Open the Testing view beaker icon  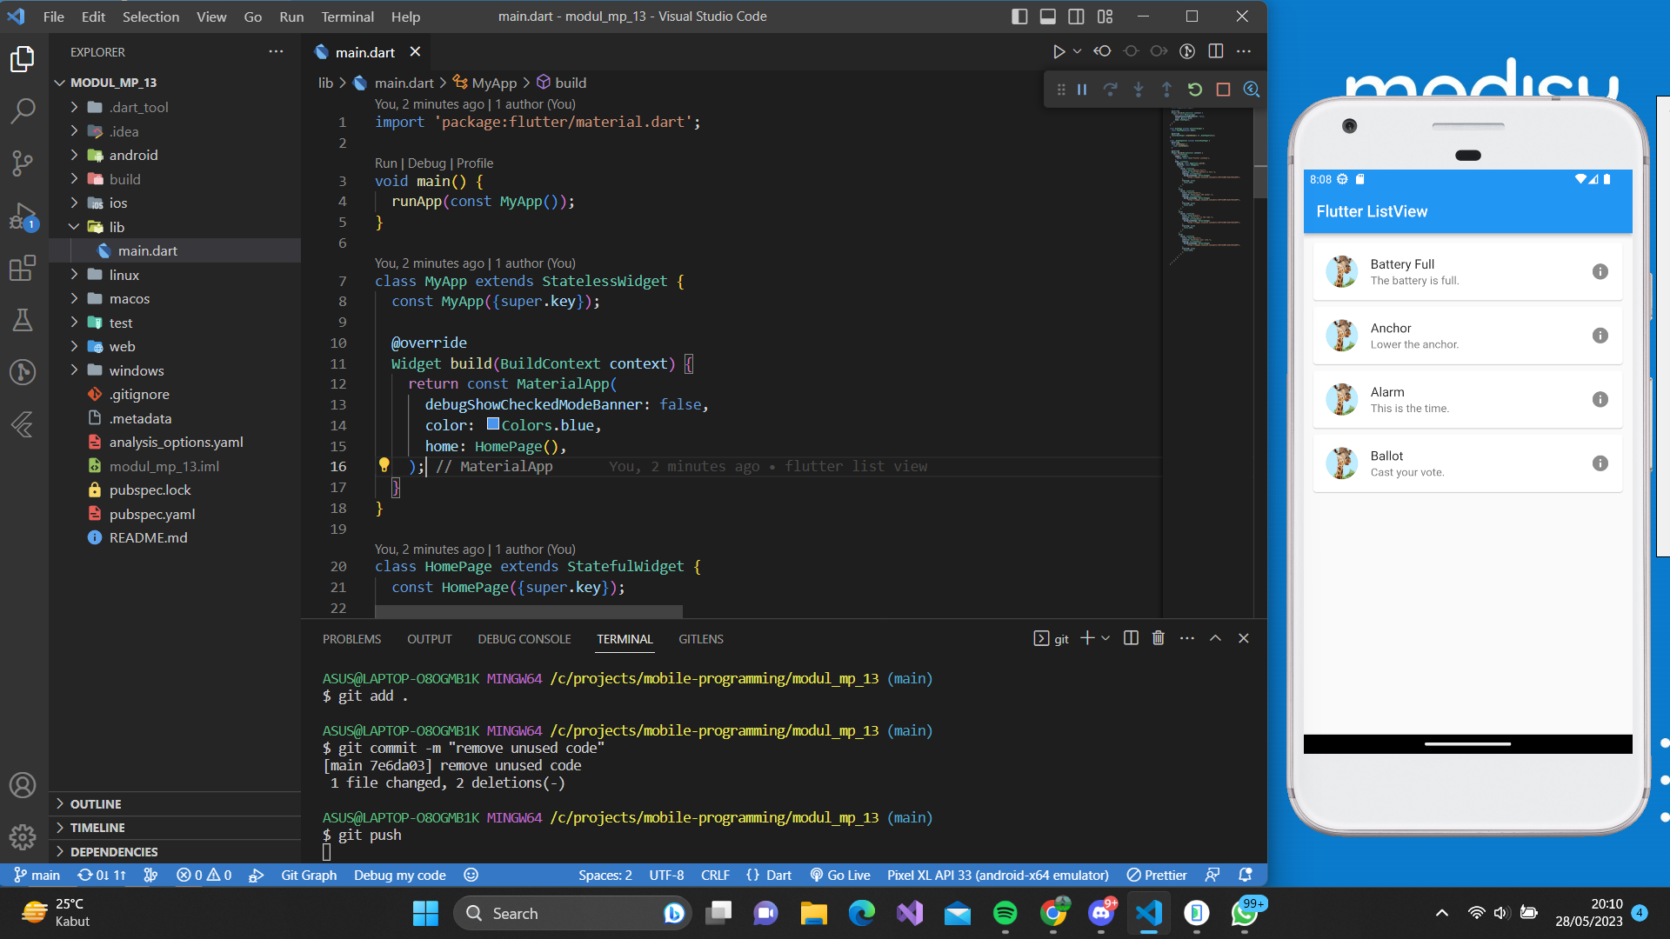23,320
